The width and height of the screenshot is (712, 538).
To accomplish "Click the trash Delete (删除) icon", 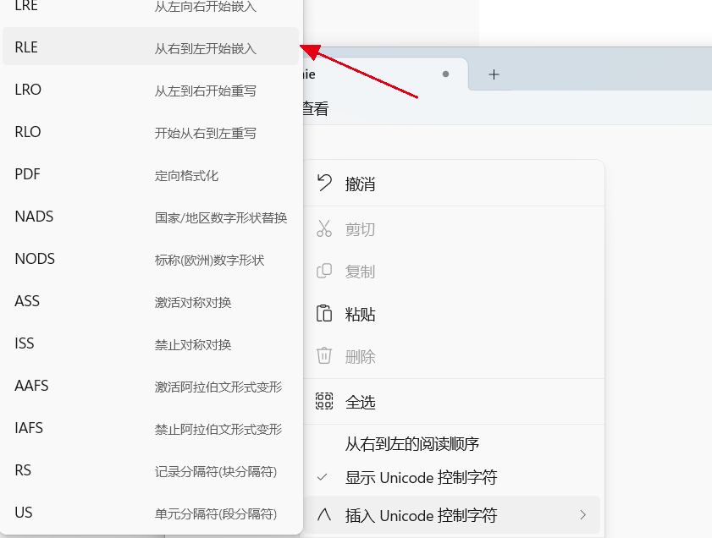I will 324,356.
